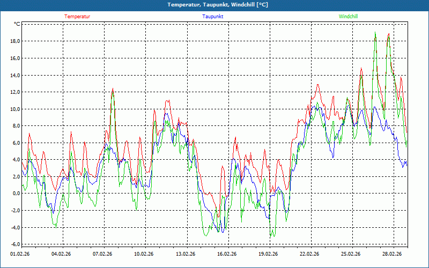
Task: Select the 07.02.26 date on x-axis
Action: [x=102, y=255]
